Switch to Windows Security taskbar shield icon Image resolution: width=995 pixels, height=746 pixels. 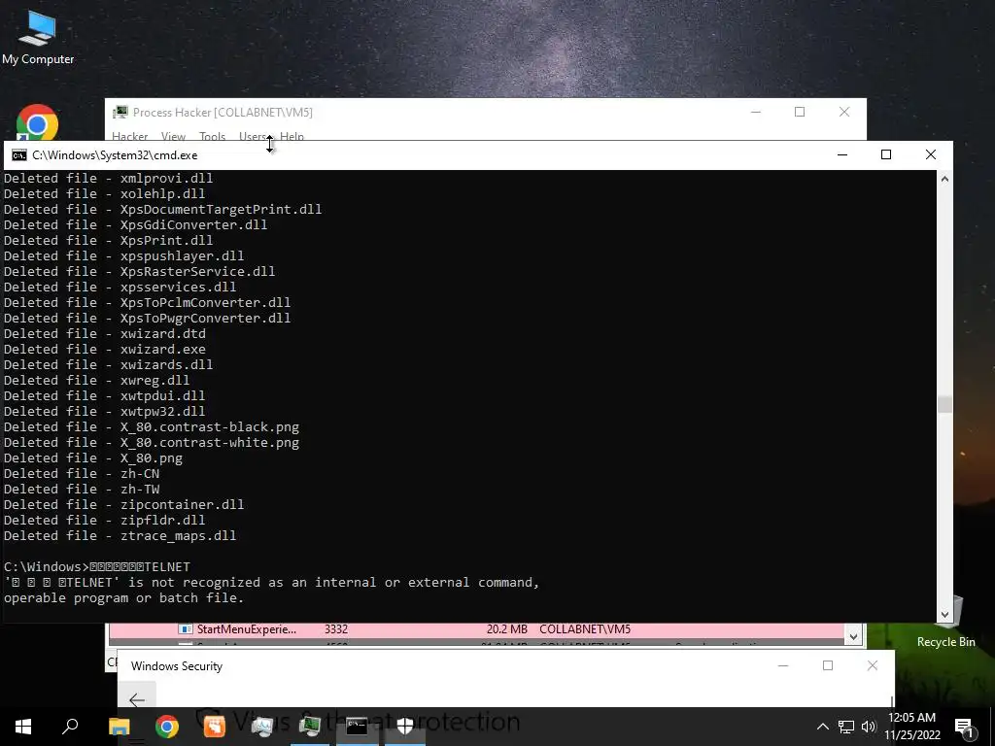[405, 727]
